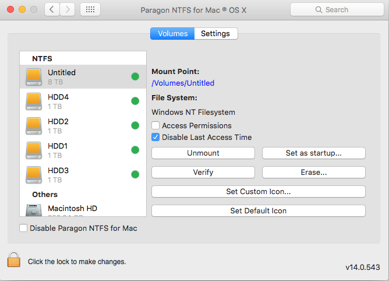Click green status dot for HDD2
Image resolution: width=389 pixels, height=281 pixels.
tap(135, 125)
